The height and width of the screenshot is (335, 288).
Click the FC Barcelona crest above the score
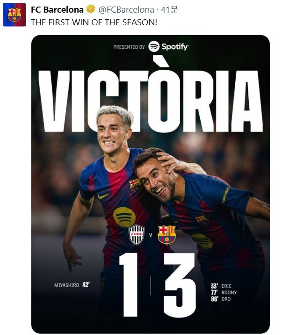pyautogui.click(x=166, y=235)
